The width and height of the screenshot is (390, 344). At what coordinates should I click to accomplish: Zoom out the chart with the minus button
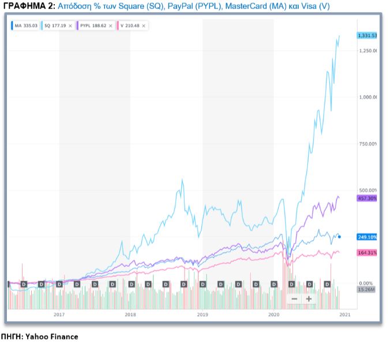click(x=294, y=299)
